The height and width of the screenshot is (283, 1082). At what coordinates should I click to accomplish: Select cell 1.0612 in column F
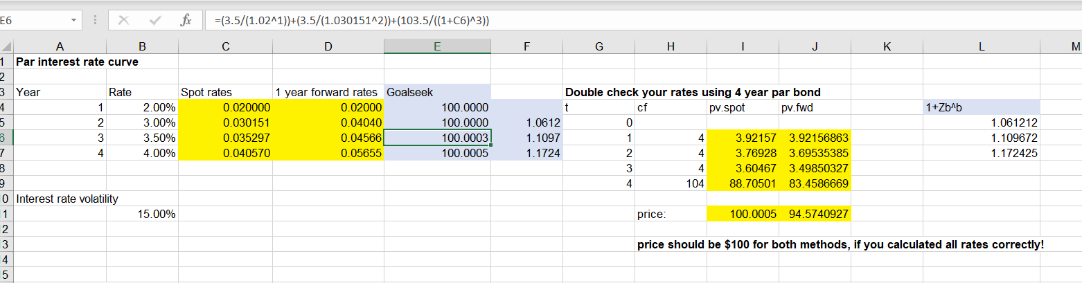coord(527,122)
